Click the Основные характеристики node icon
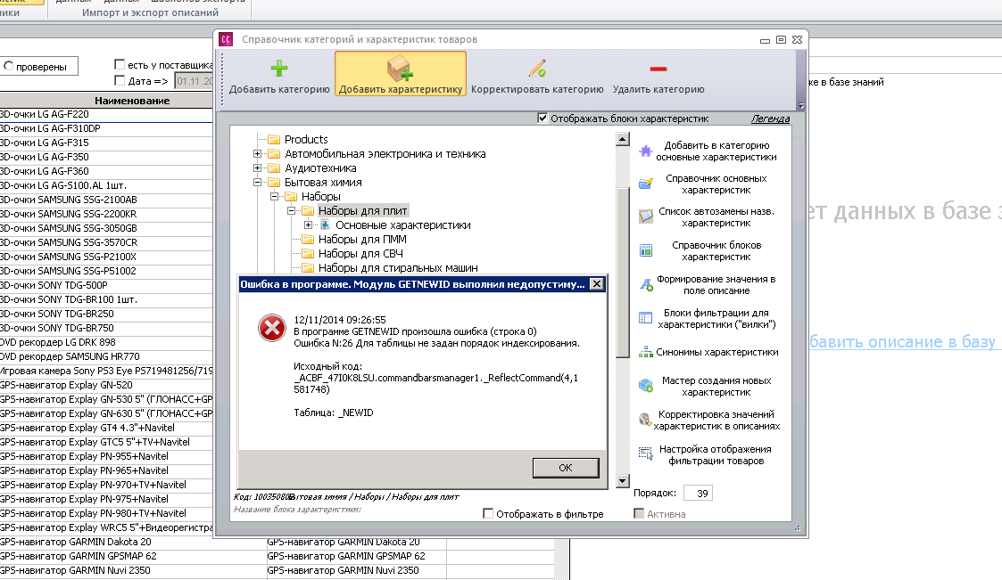1002x580 pixels. click(326, 225)
